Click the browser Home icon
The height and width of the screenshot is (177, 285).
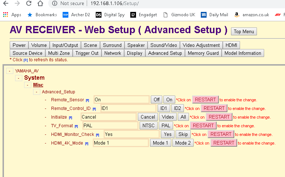(41, 4)
